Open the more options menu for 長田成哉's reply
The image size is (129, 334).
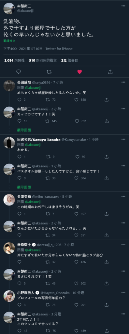tap(123, 82)
